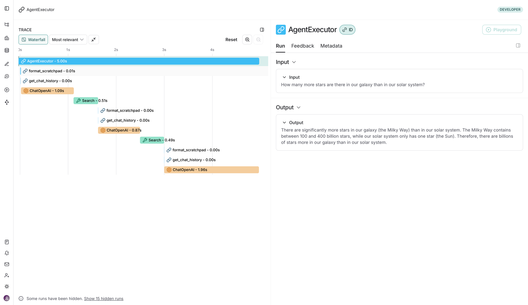Click the Reset button
This screenshot has height=305, width=528.
point(231,40)
